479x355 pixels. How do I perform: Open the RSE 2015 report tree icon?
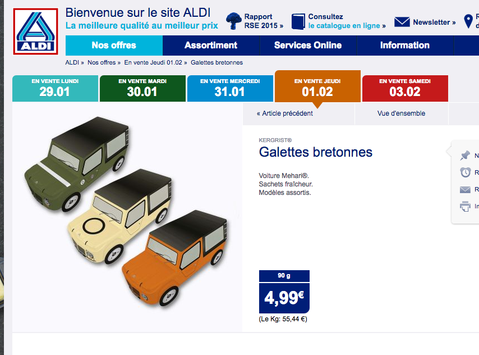point(234,21)
